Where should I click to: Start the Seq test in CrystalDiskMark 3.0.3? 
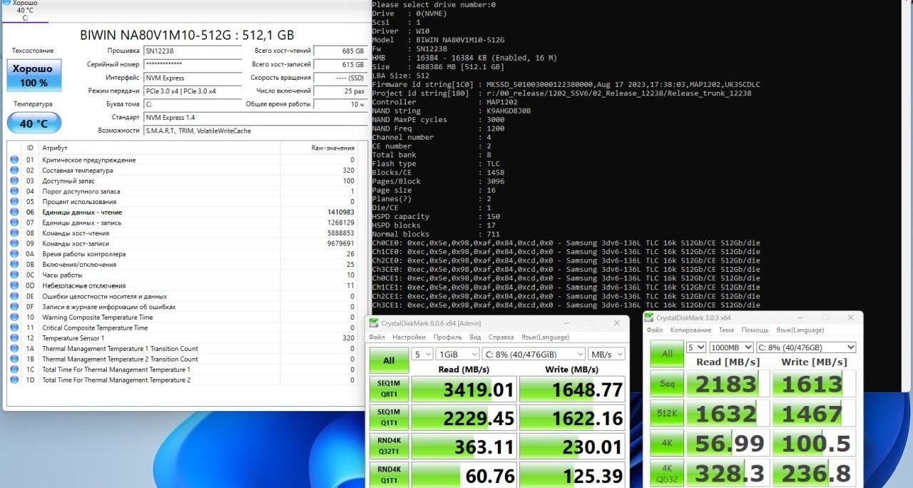pyautogui.click(x=666, y=383)
